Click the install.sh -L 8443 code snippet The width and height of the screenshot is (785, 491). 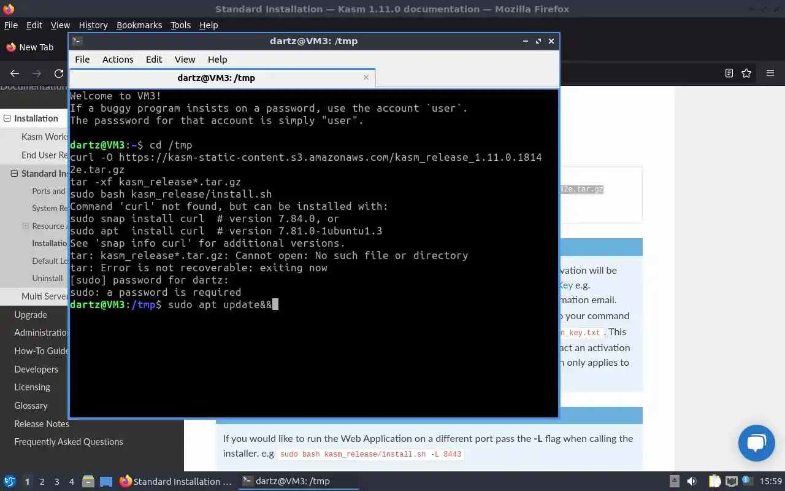click(370, 455)
